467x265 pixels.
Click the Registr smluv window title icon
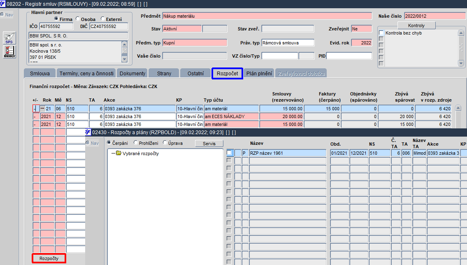click(3, 4)
